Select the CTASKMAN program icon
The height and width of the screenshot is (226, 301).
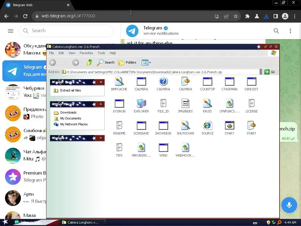tap(229, 82)
